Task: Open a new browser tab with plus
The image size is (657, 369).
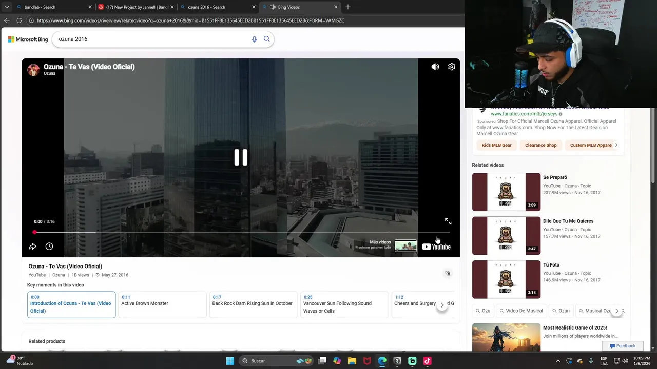Action: pyautogui.click(x=348, y=7)
